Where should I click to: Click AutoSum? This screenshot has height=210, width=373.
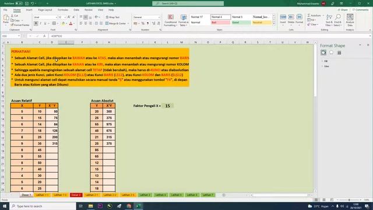coord(314,16)
